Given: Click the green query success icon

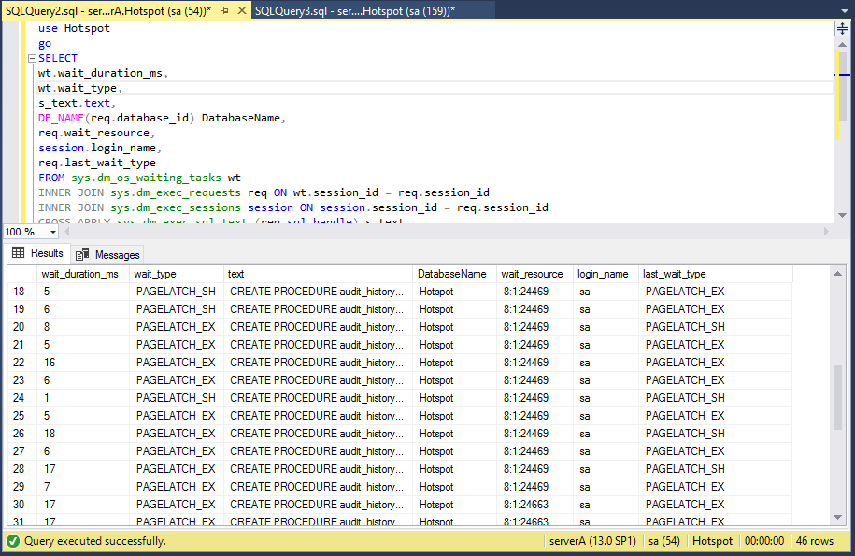Looking at the screenshot, I should [12, 541].
